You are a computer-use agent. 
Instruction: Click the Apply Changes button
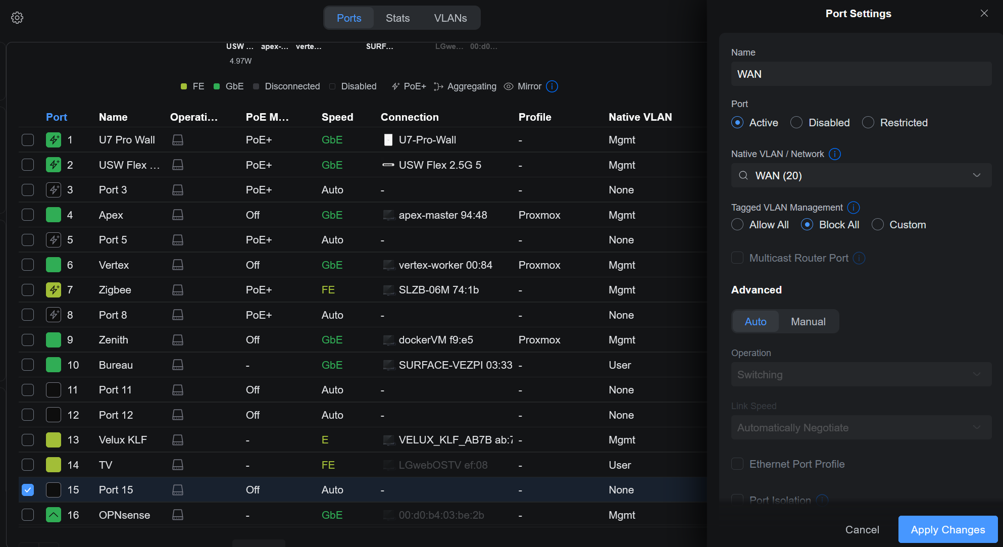pyautogui.click(x=947, y=529)
